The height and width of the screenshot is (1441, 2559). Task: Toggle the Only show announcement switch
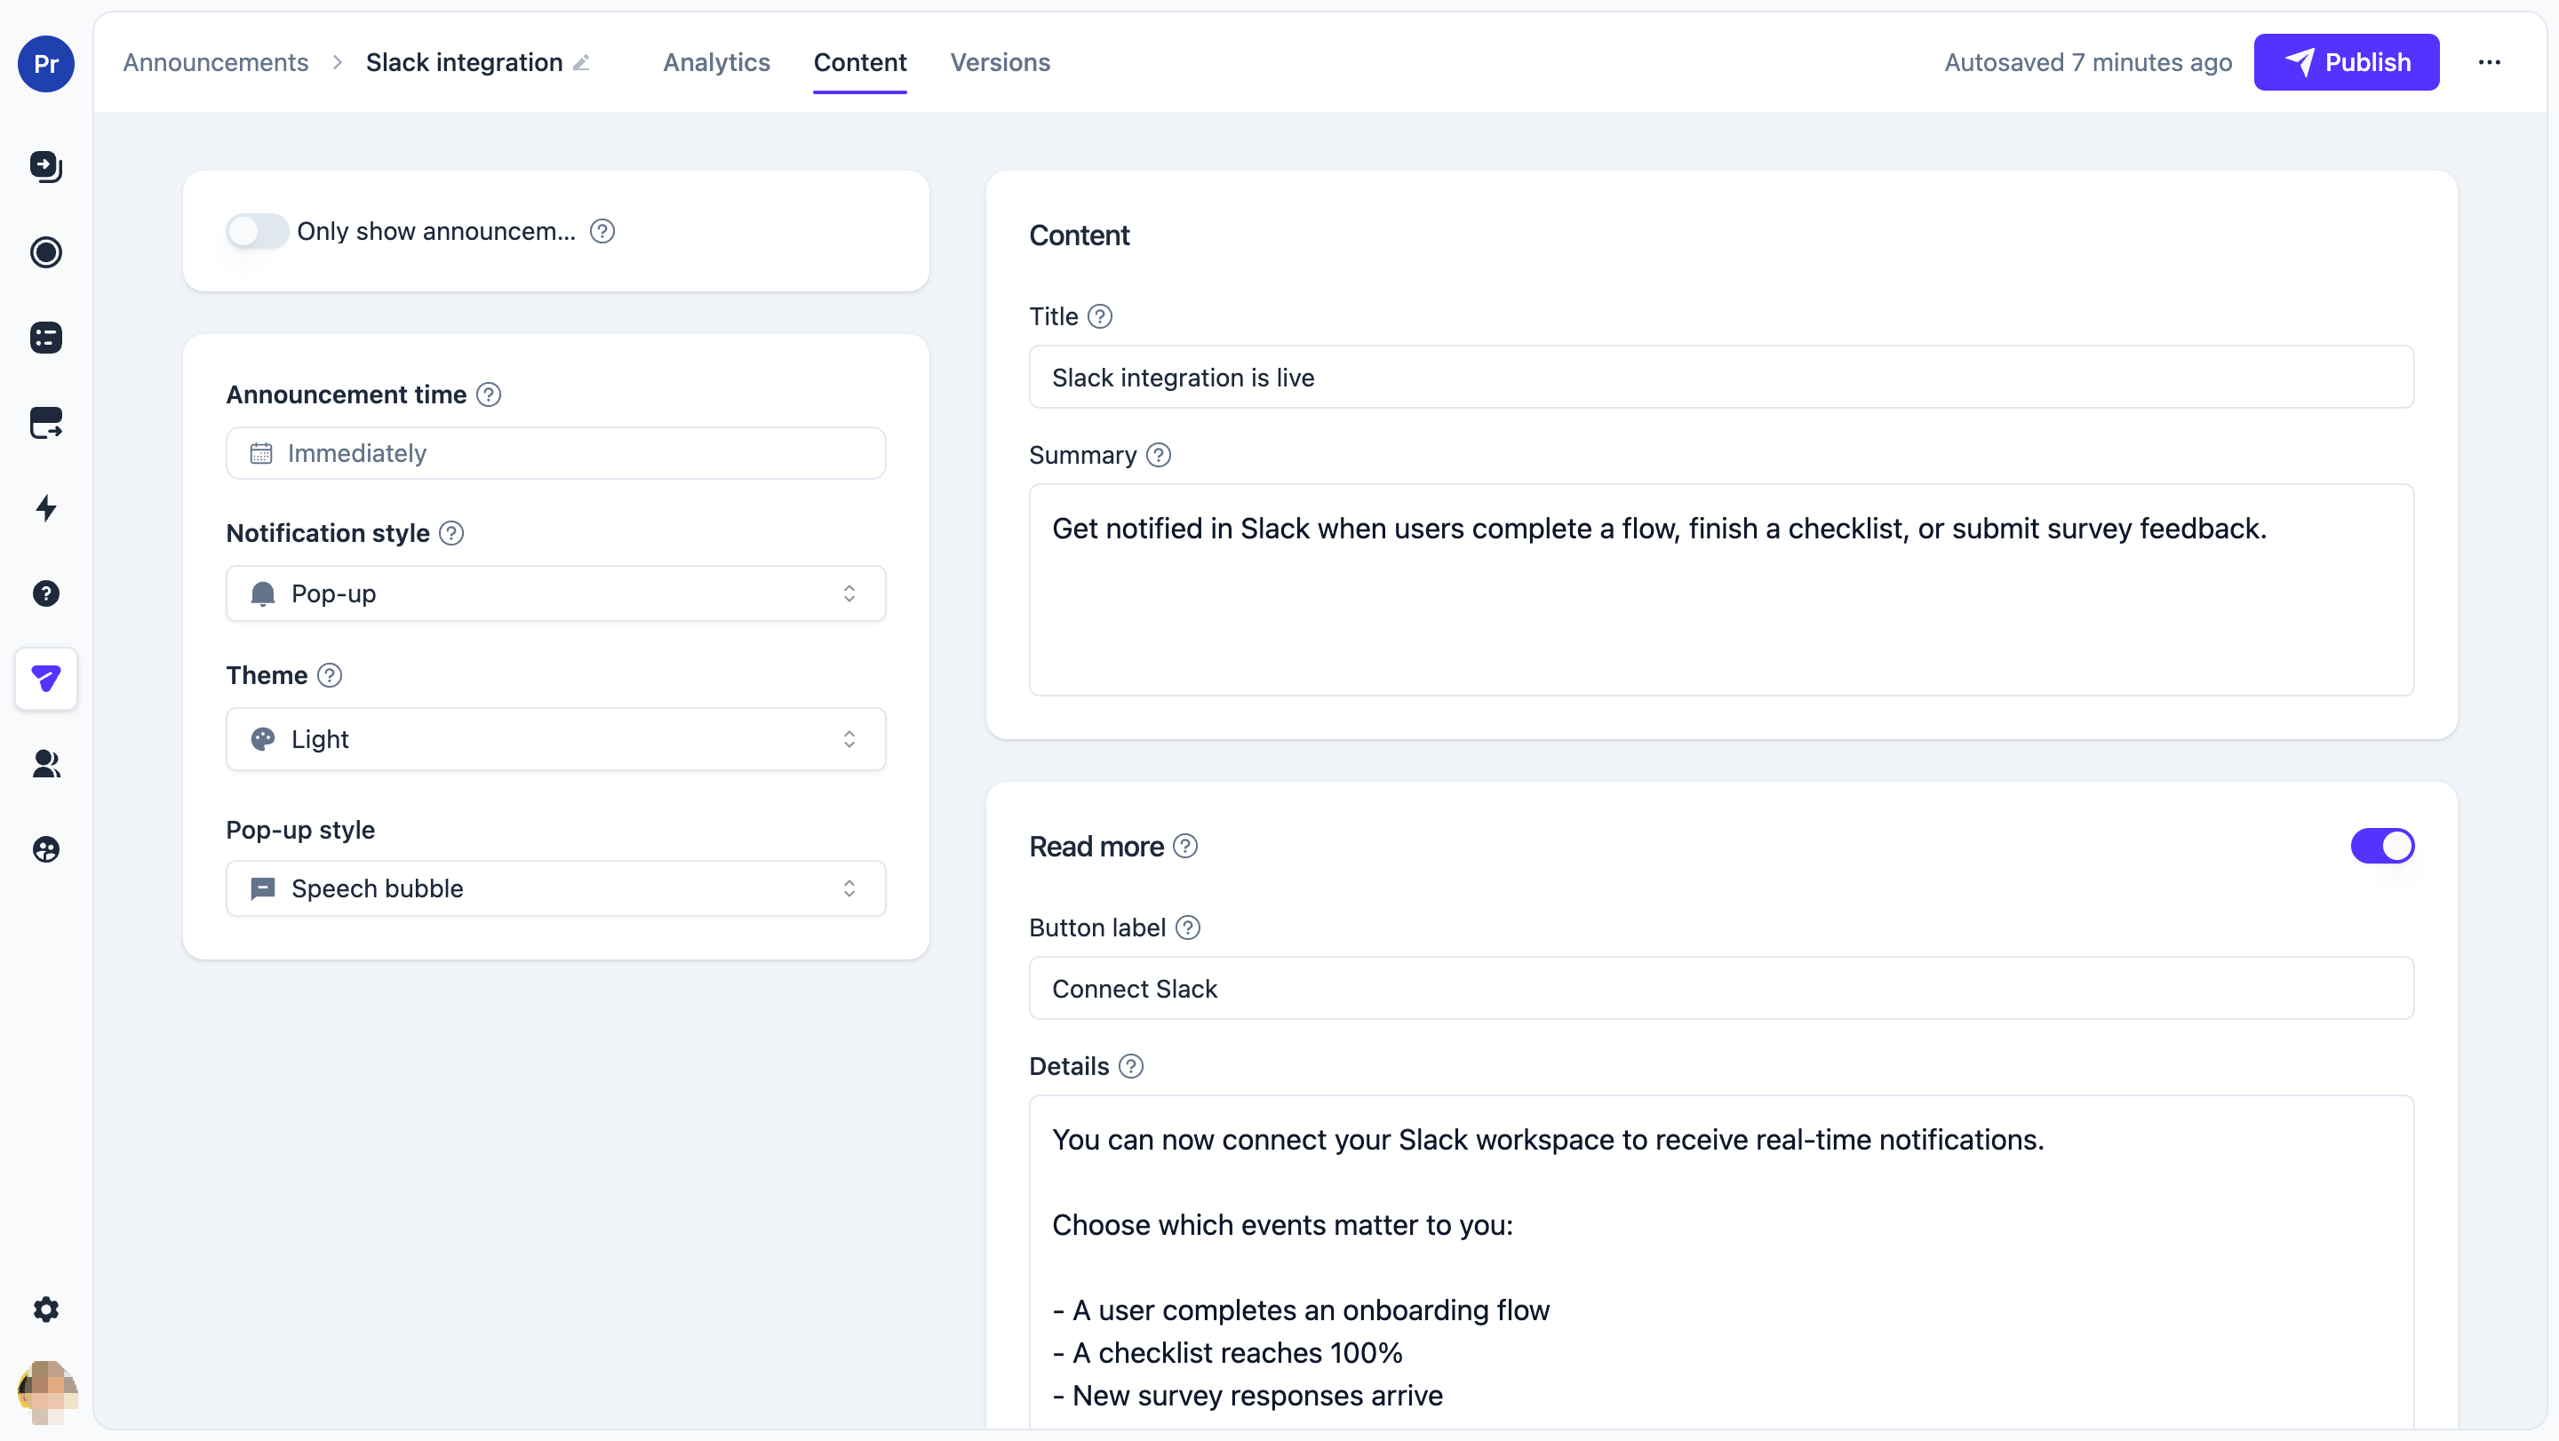pyautogui.click(x=258, y=231)
